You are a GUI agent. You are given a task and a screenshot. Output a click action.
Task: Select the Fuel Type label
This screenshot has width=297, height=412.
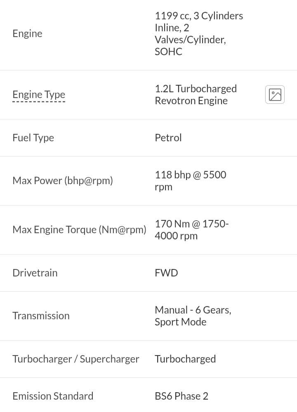33,138
